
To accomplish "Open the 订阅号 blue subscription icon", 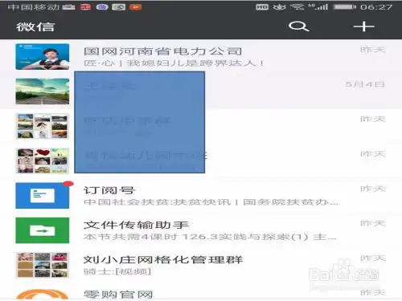I will click(43, 196).
